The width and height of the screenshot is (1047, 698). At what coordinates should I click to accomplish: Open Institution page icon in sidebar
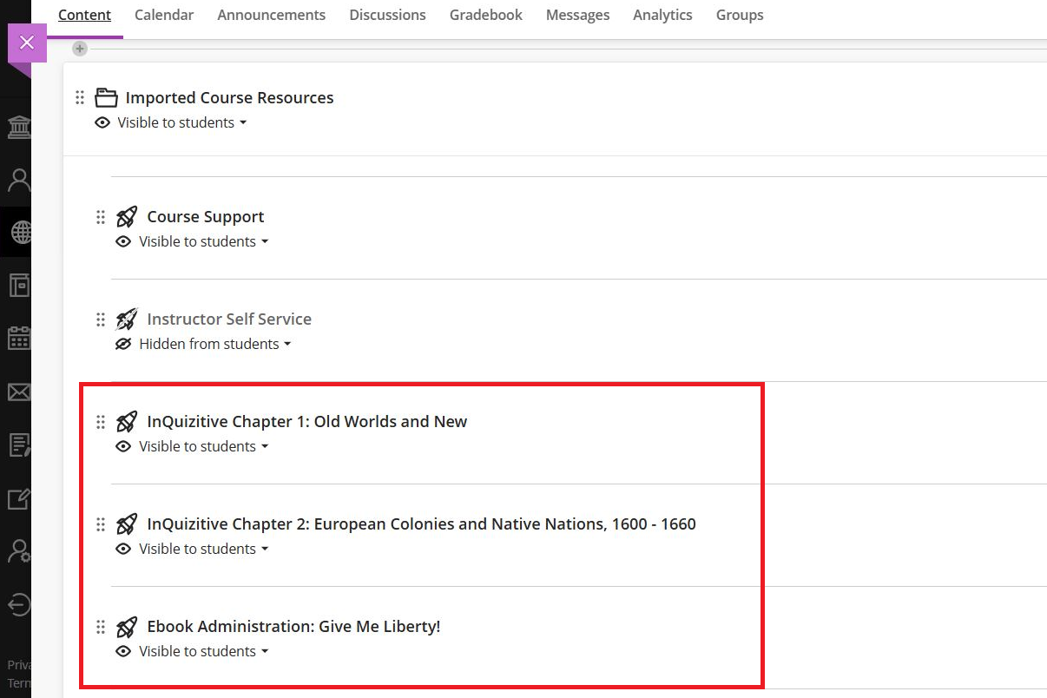(18, 128)
